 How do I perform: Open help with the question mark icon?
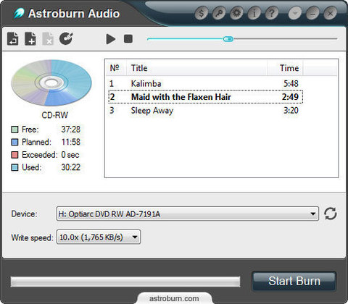point(272,13)
